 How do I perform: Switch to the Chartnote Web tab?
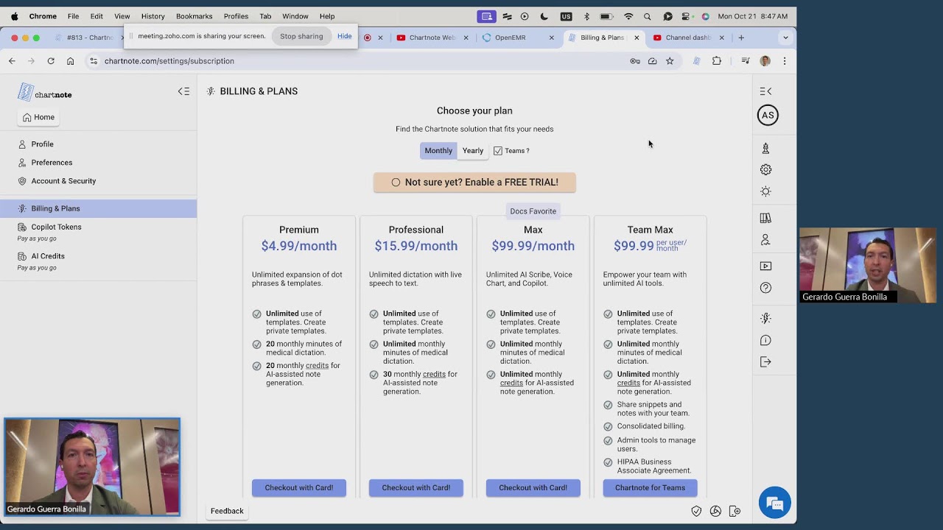(432, 38)
